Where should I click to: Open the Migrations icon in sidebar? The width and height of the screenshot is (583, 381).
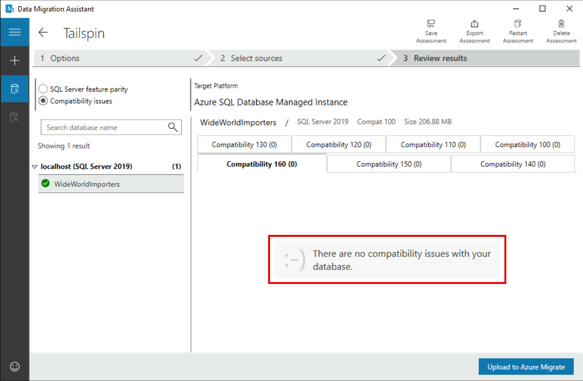point(15,117)
